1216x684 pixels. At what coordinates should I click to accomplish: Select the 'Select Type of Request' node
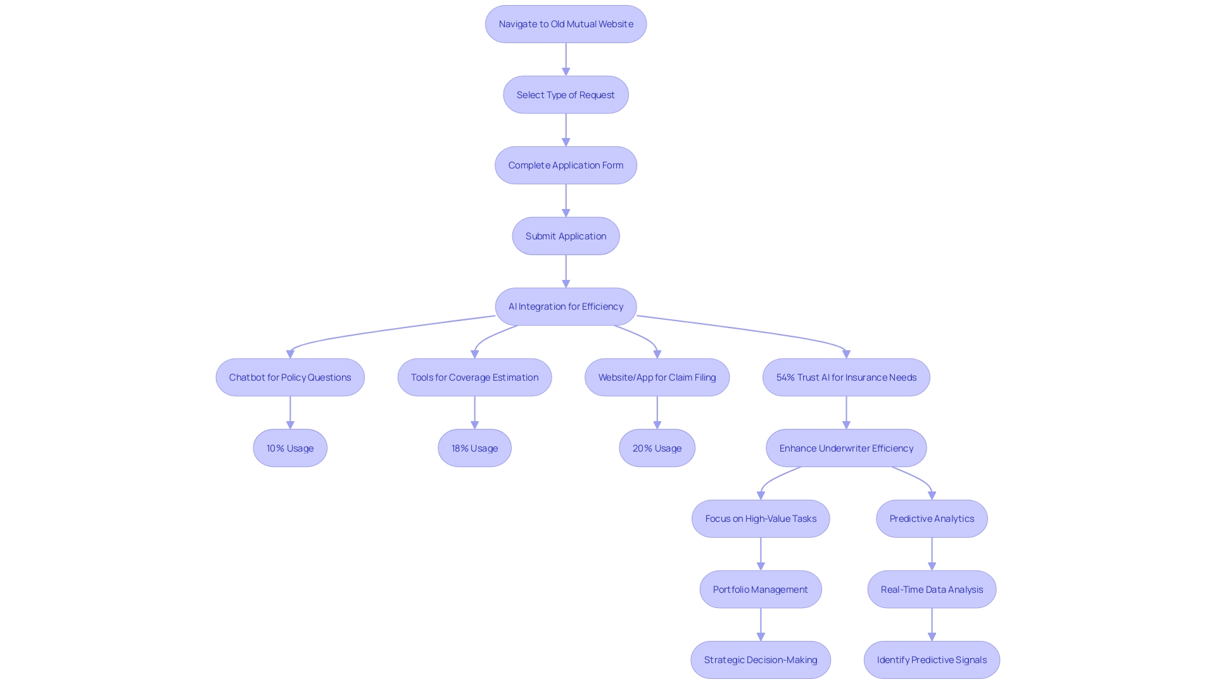tap(566, 94)
